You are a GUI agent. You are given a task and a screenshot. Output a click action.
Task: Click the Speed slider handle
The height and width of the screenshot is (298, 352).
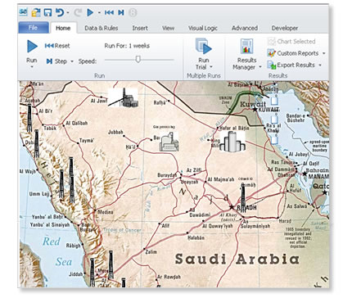(x=138, y=59)
